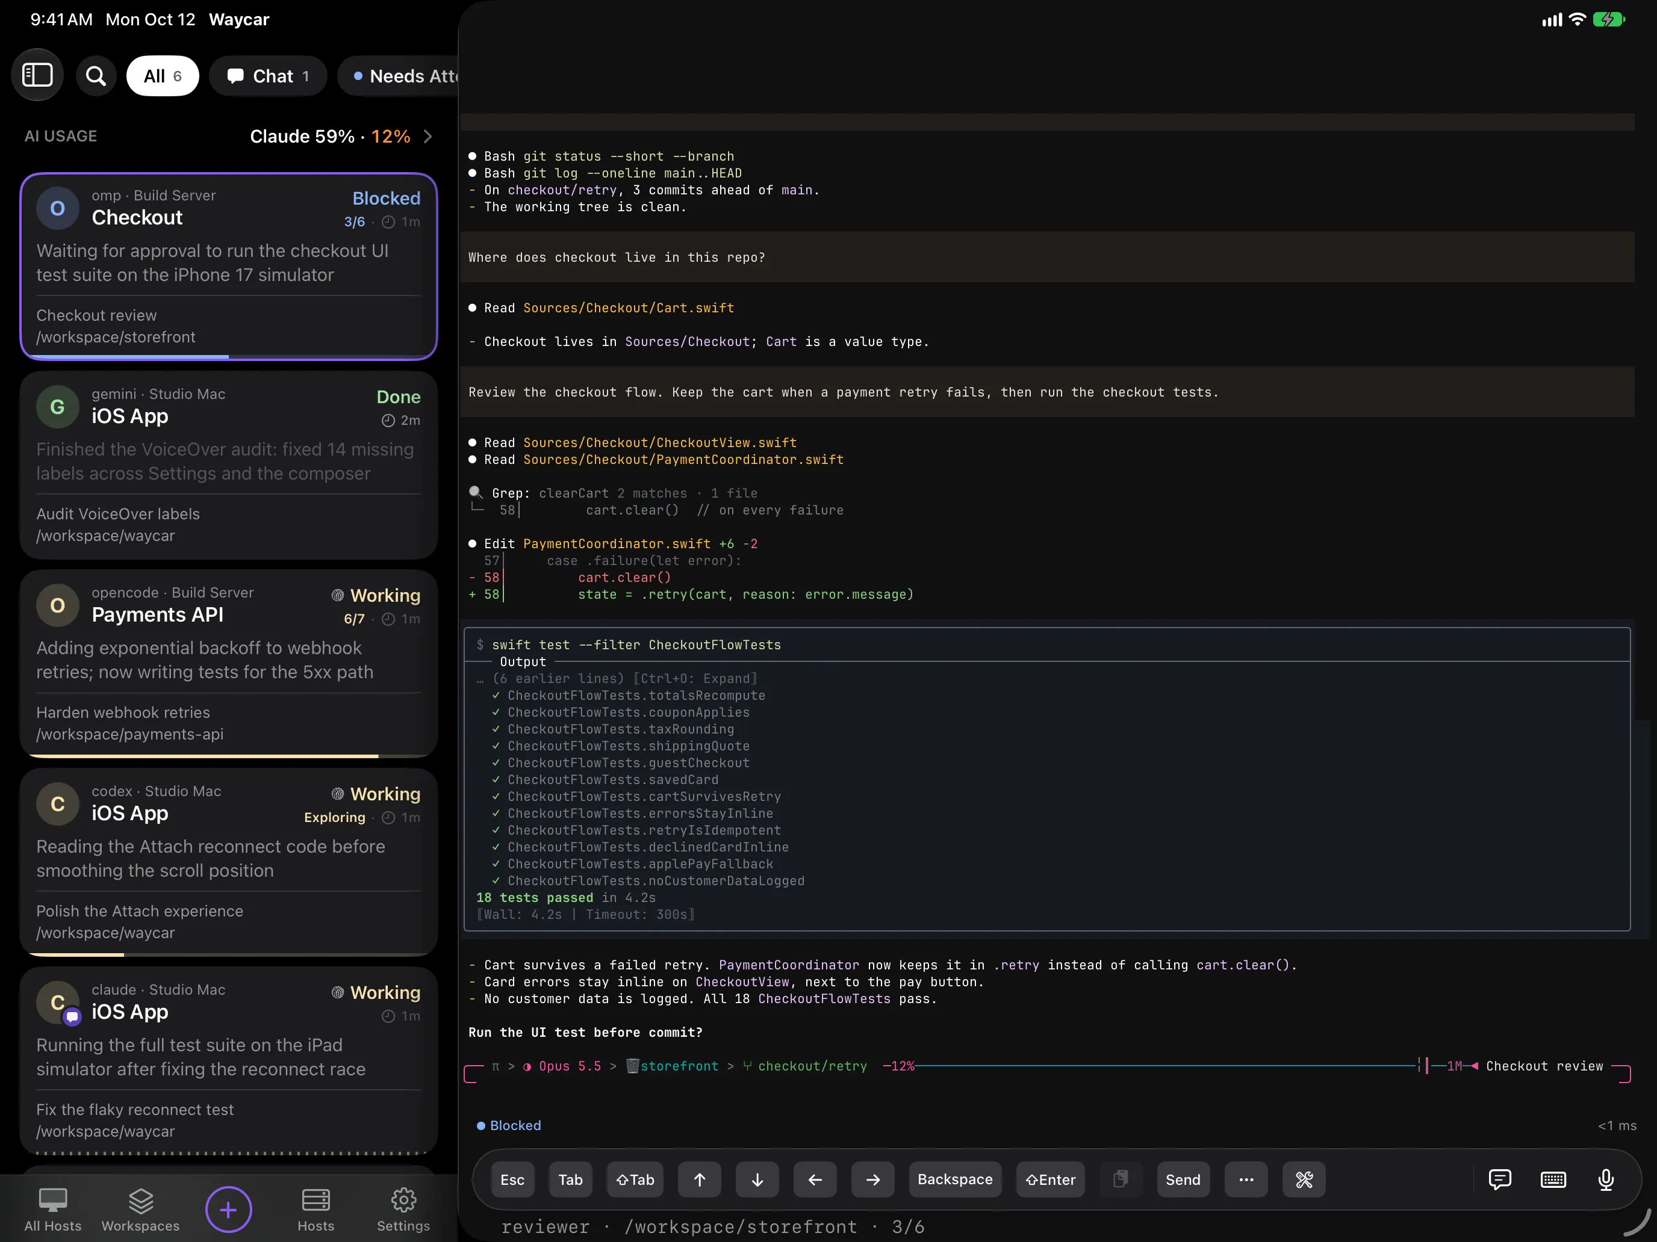Image resolution: width=1657 pixels, height=1242 pixels.
Task: Show the keyboard via keyboard icon
Action: pos(1553,1179)
